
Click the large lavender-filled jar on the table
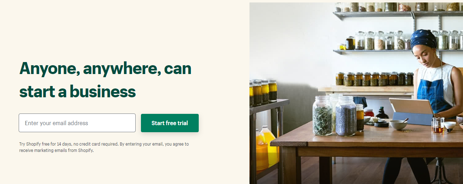coord(346,116)
